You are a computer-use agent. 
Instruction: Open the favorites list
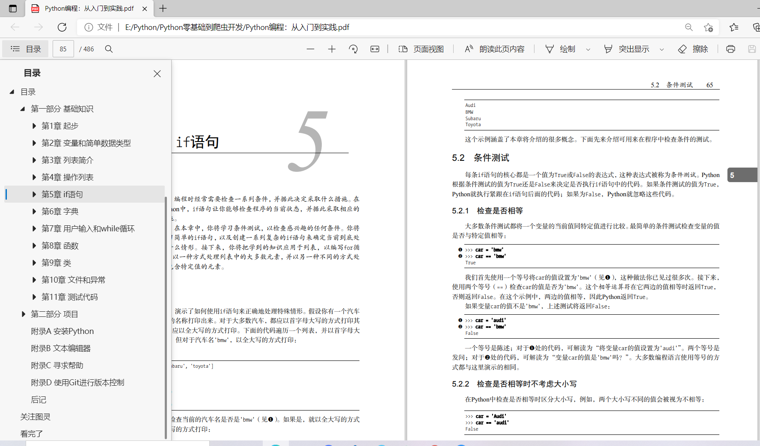pos(734,27)
